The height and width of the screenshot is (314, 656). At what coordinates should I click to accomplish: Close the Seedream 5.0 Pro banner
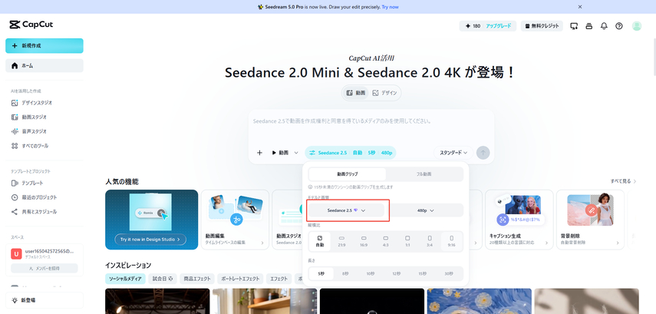tap(580, 7)
